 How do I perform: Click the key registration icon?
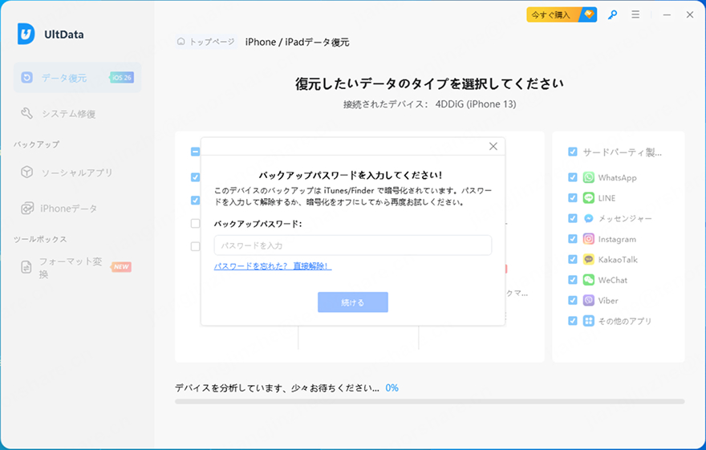click(x=612, y=15)
